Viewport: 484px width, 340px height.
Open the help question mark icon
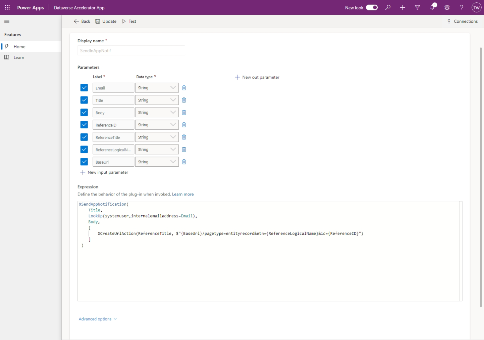pos(462,7)
